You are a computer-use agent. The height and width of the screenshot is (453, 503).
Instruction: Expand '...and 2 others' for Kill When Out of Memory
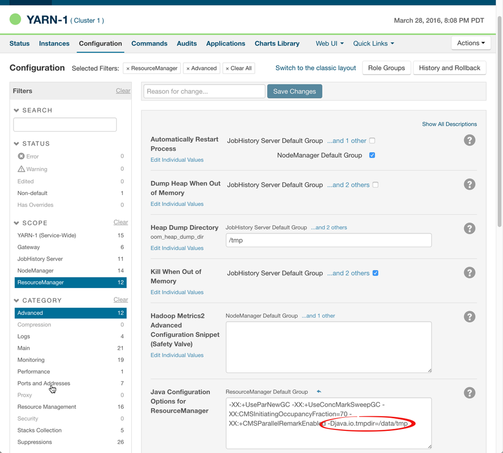(348, 273)
